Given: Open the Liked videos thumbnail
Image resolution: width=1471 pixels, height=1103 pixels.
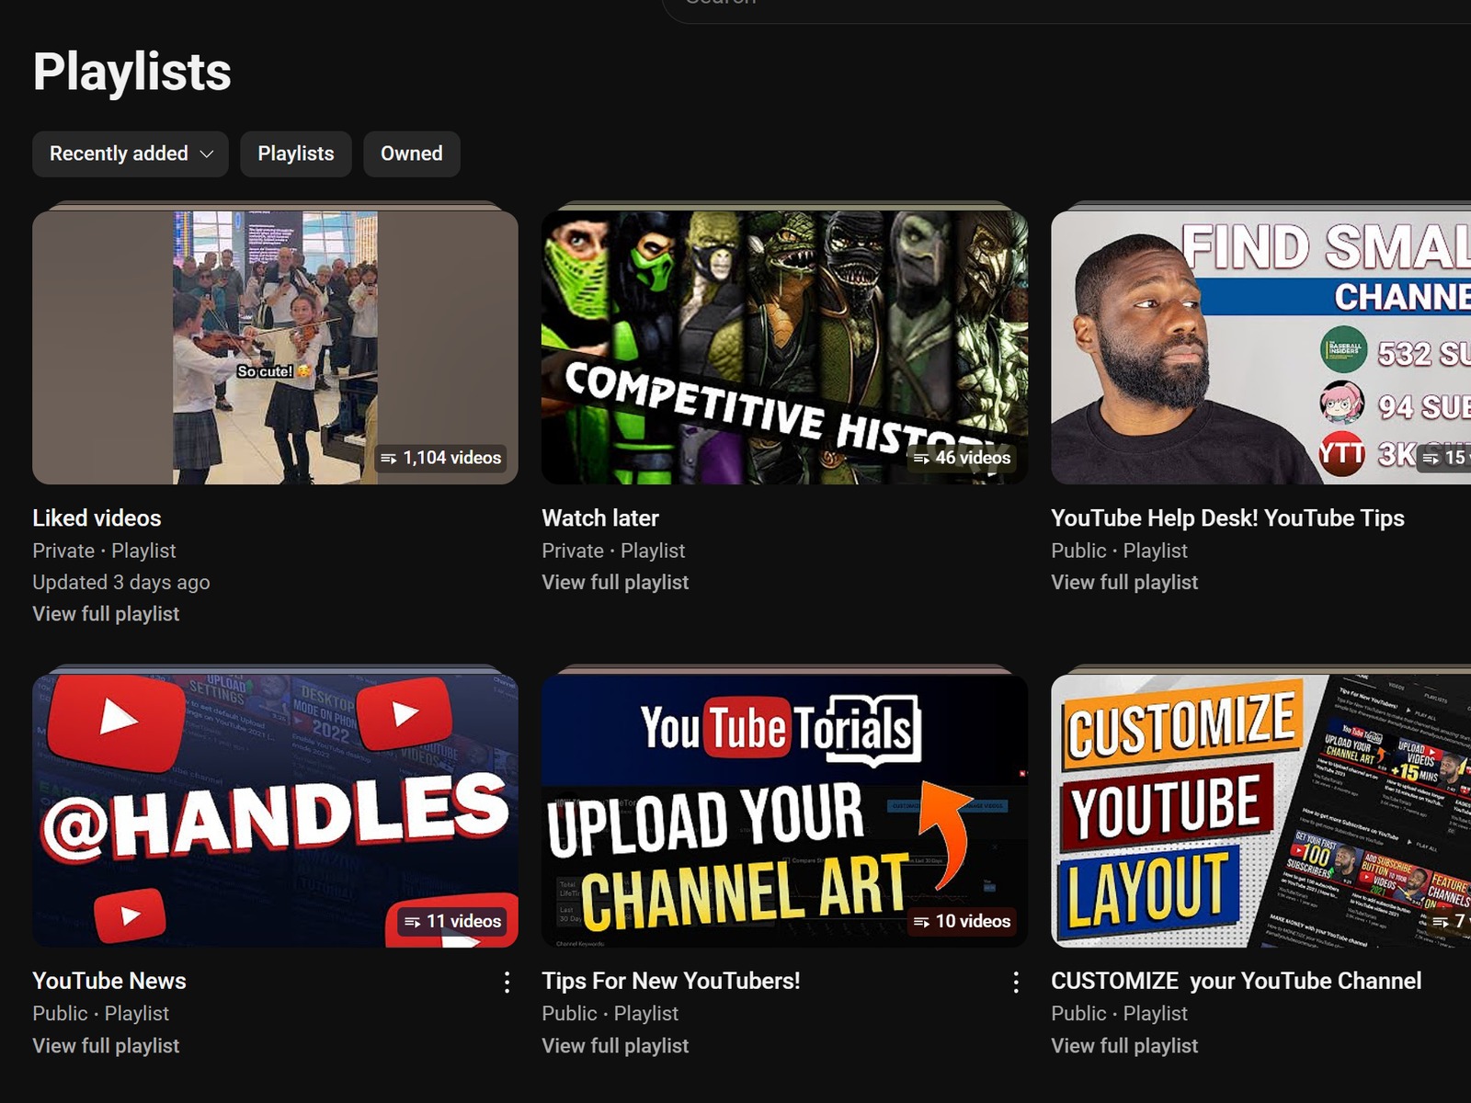Looking at the screenshot, I should 275,347.
